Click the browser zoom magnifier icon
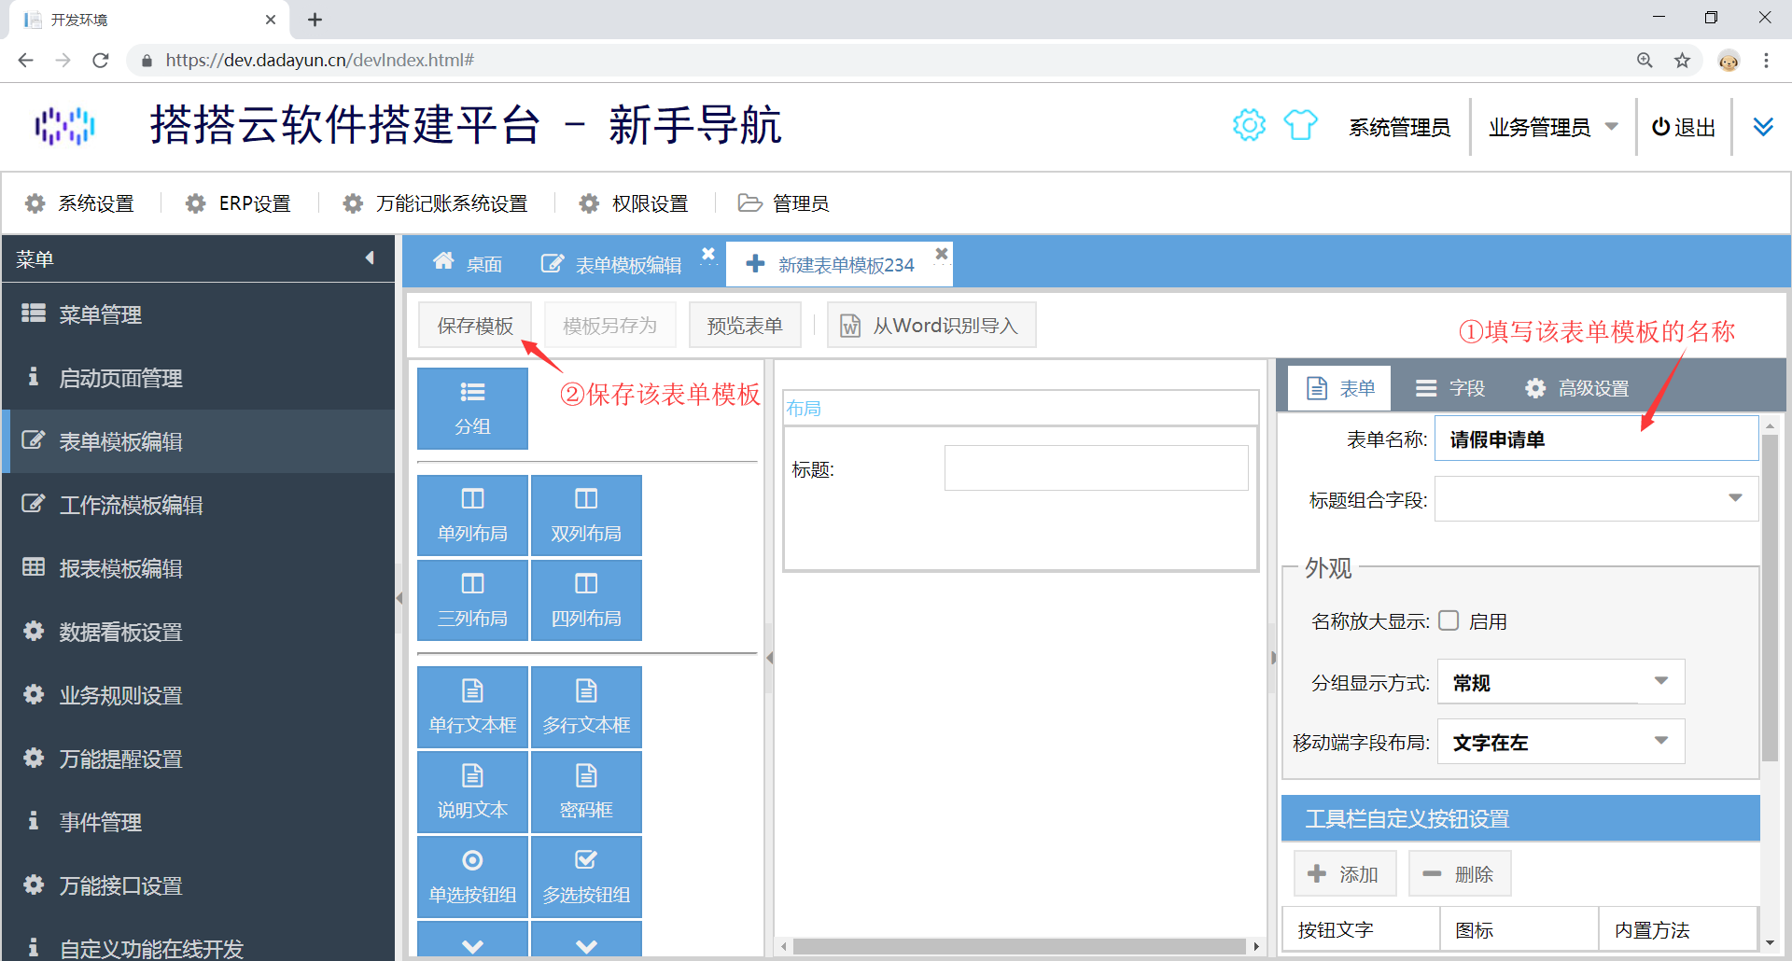Screen dimensions: 1792x961 coord(1645,61)
